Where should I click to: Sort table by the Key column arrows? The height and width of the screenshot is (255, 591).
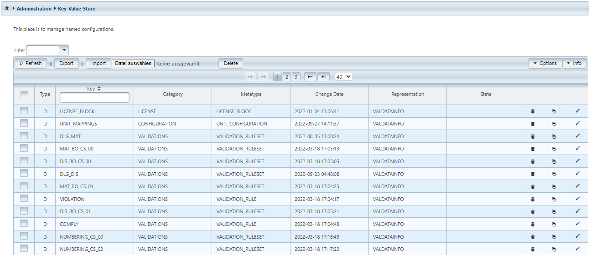point(99,89)
